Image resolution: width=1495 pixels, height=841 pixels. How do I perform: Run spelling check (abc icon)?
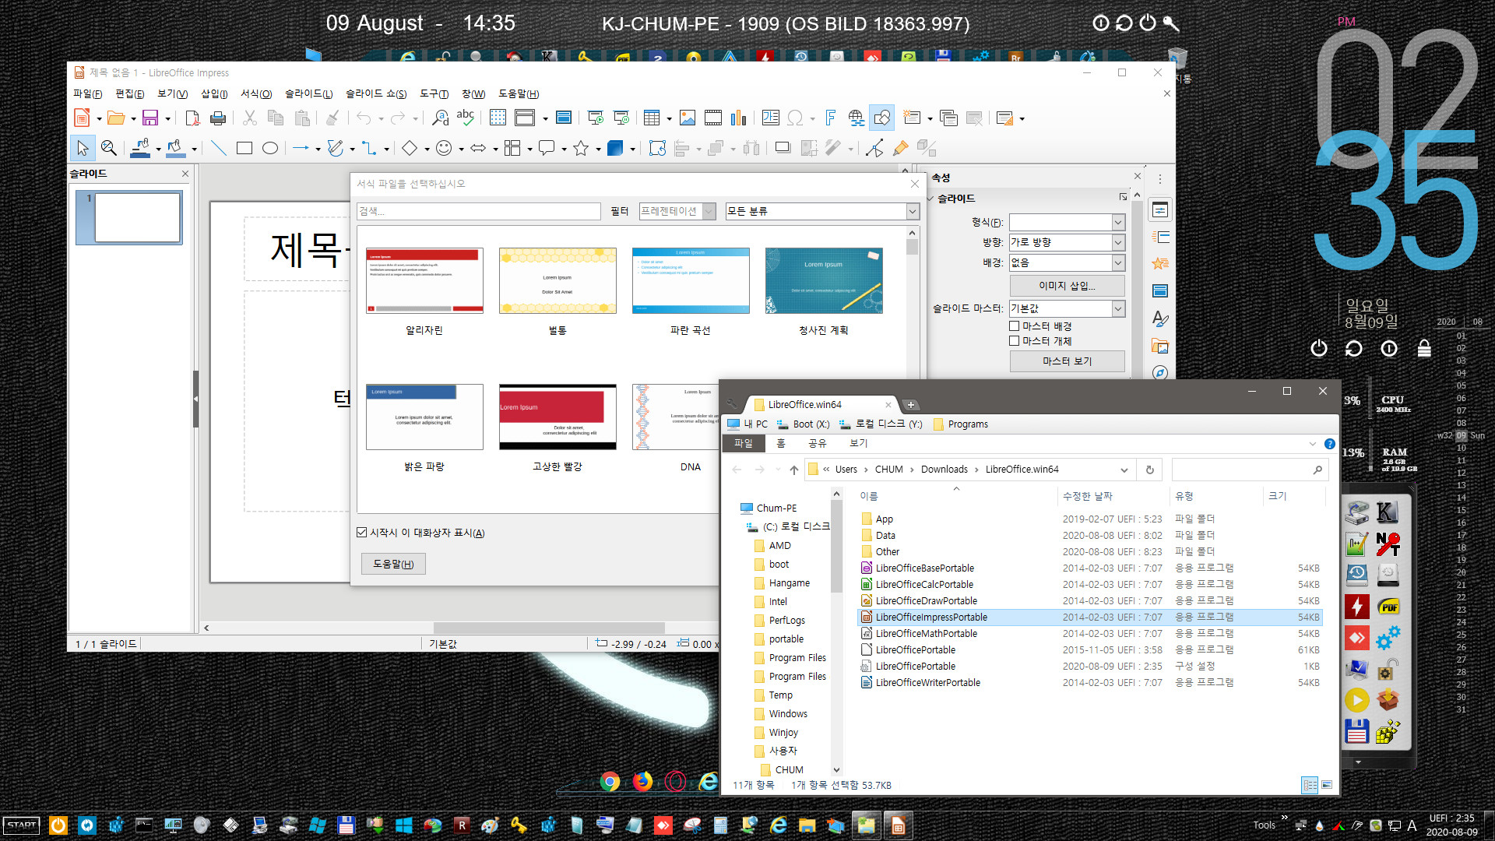point(466,118)
